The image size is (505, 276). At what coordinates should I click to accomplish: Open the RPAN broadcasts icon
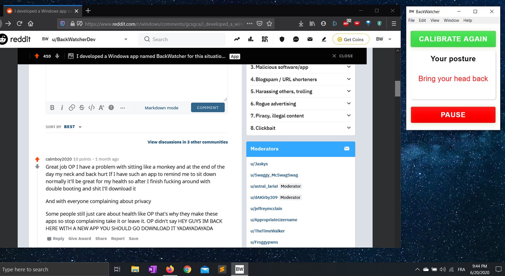point(265,39)
